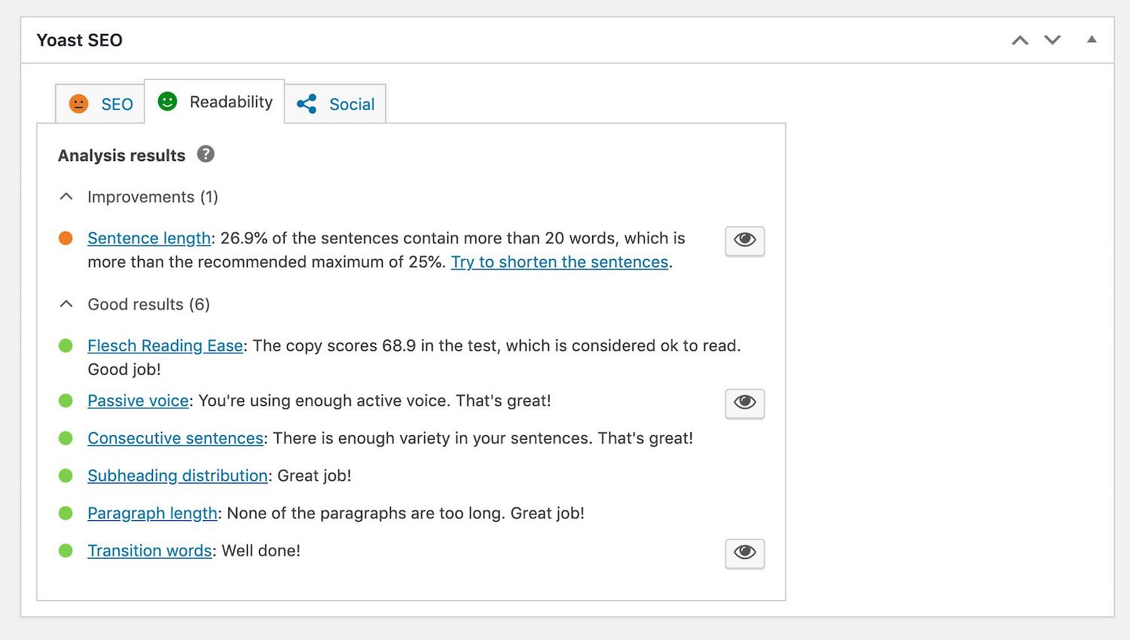Collapse the Good results (6) section
Viewport: 1130px width, 640px height.
(66, 304)
